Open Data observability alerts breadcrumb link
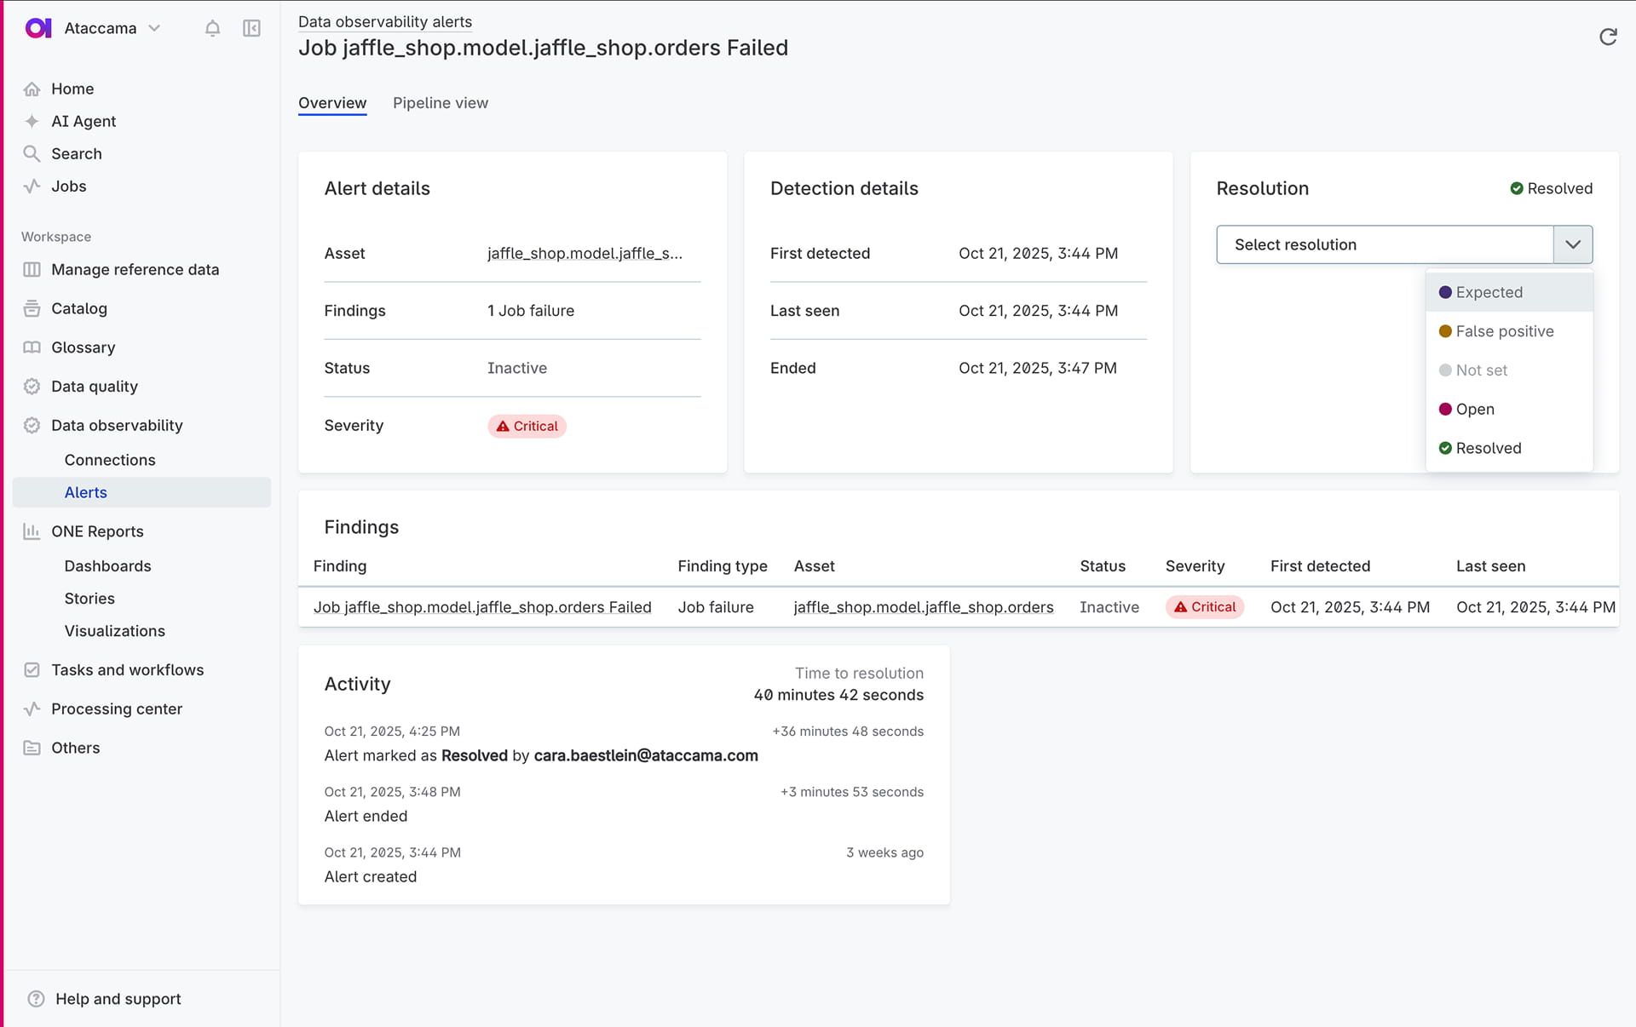Image resolution: width=1636 pixels, height=1027 pixels. click(x=384, y=22)
